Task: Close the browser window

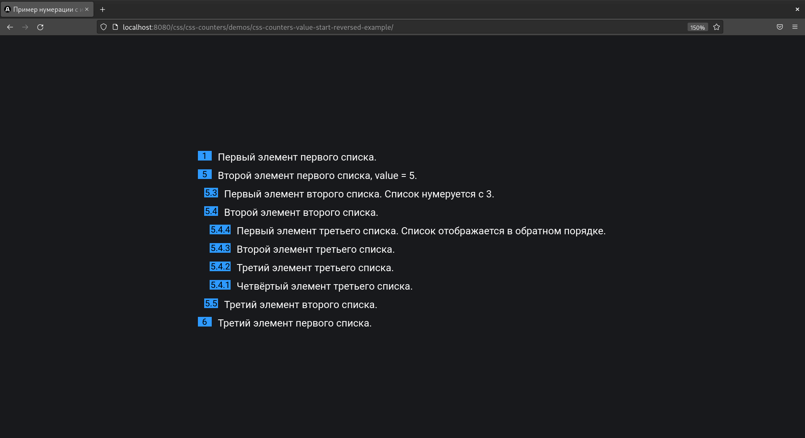Action: [797, 9]
